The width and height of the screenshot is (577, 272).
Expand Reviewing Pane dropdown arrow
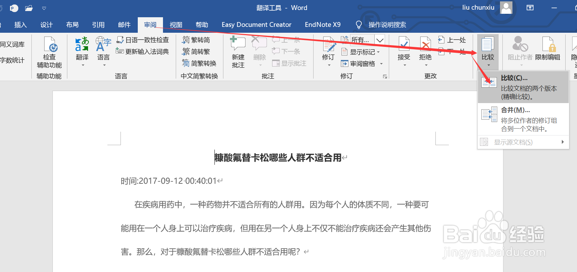tap(382, 64)
